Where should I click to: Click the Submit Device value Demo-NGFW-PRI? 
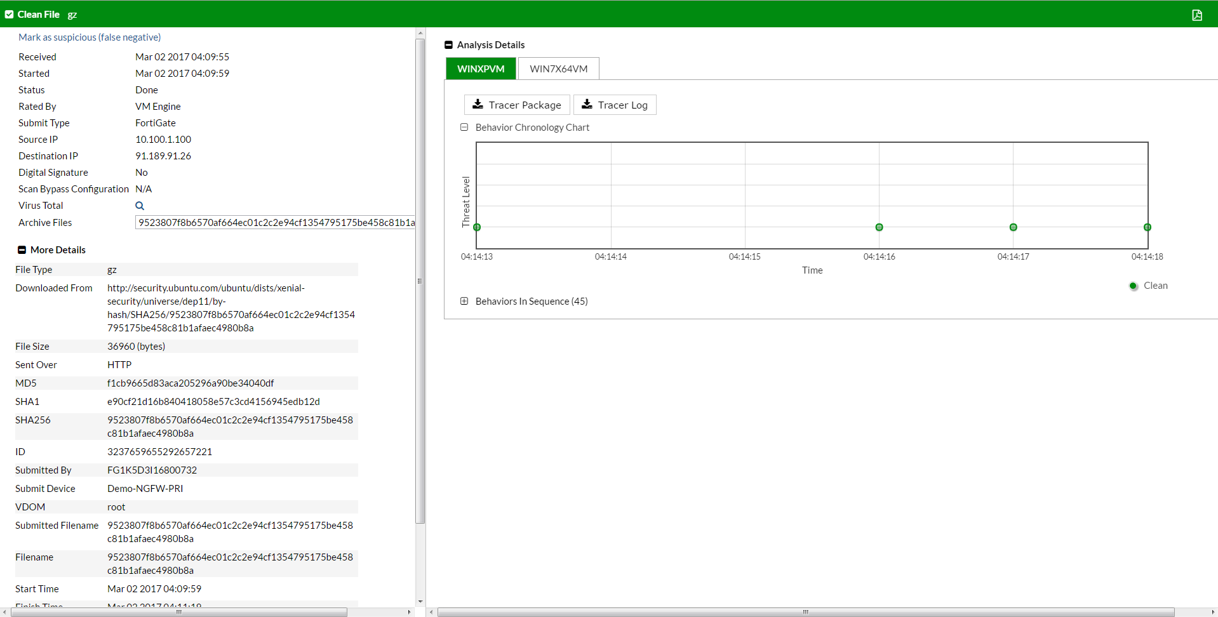[x=145, y=489]
